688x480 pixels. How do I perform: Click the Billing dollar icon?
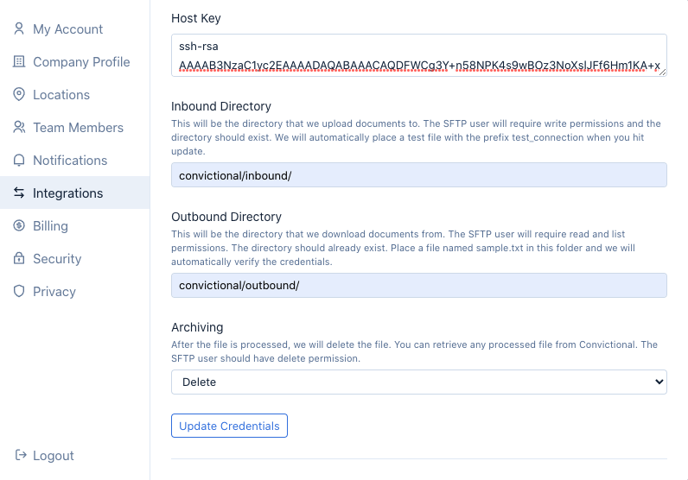(19, 225)
